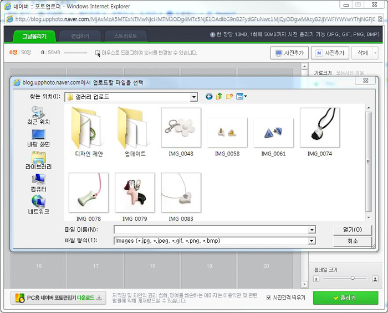Expand the 찾는 위치 folder dropdown
This screenshot has width=388, height=313.
click(194, 97)
